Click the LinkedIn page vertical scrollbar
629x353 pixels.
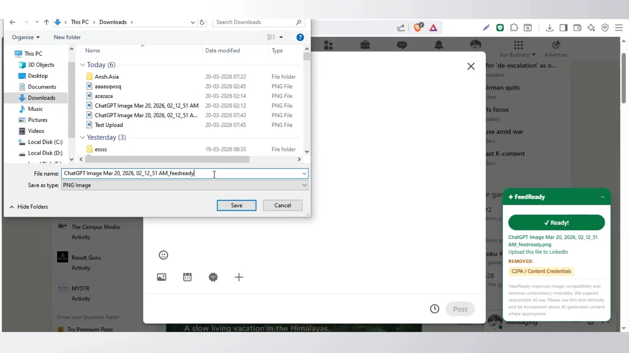click(x=623, y=78)
